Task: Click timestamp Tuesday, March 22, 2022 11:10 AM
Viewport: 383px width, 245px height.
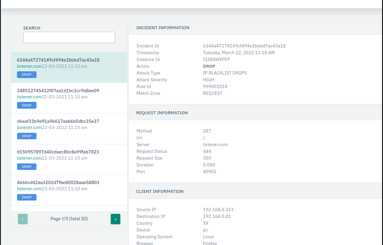Action: point(239,53)
